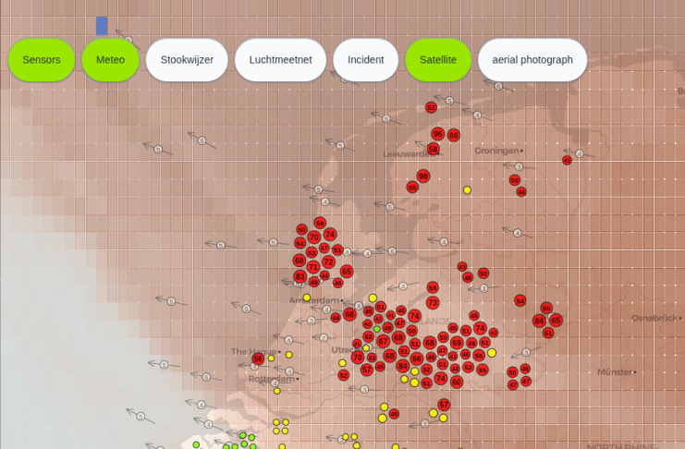Open the 60 marker beside the 96 marker
The width and height of the screenshot is (685, 449).
454,136
